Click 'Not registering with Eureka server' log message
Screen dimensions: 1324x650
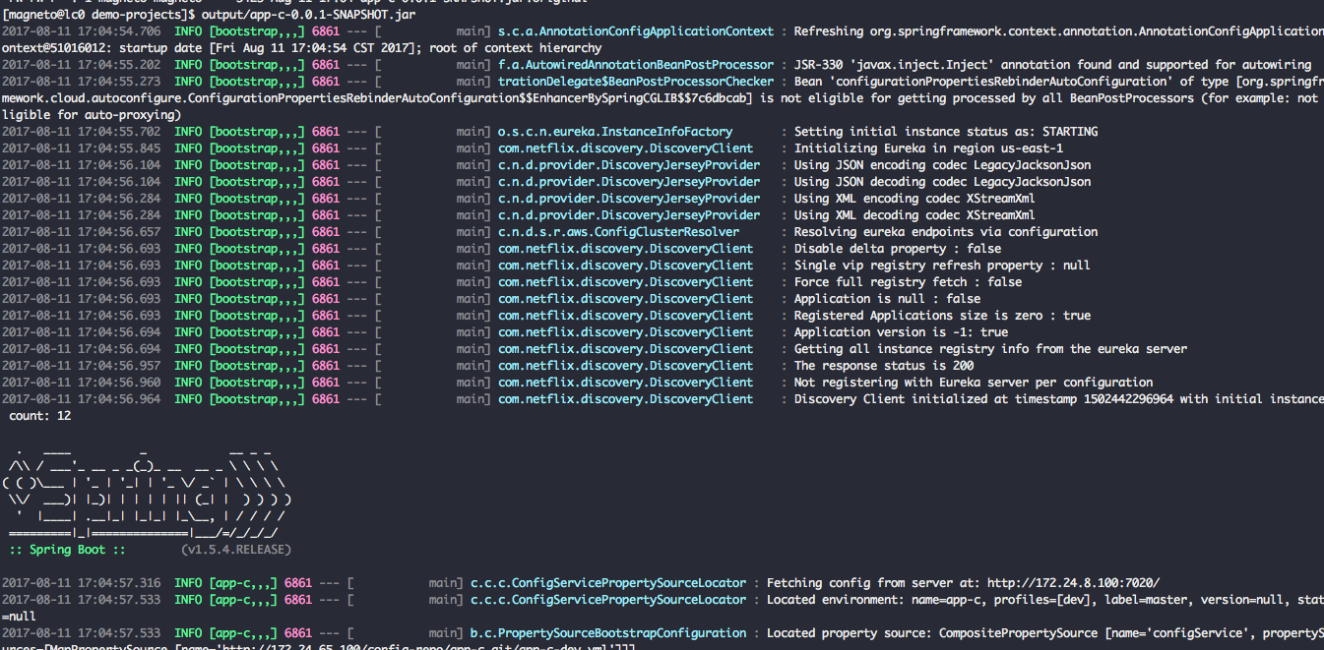(x=973, y=383)
